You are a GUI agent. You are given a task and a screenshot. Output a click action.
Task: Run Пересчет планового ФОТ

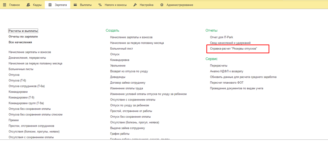pyautogui.click(x=227, y=83)
